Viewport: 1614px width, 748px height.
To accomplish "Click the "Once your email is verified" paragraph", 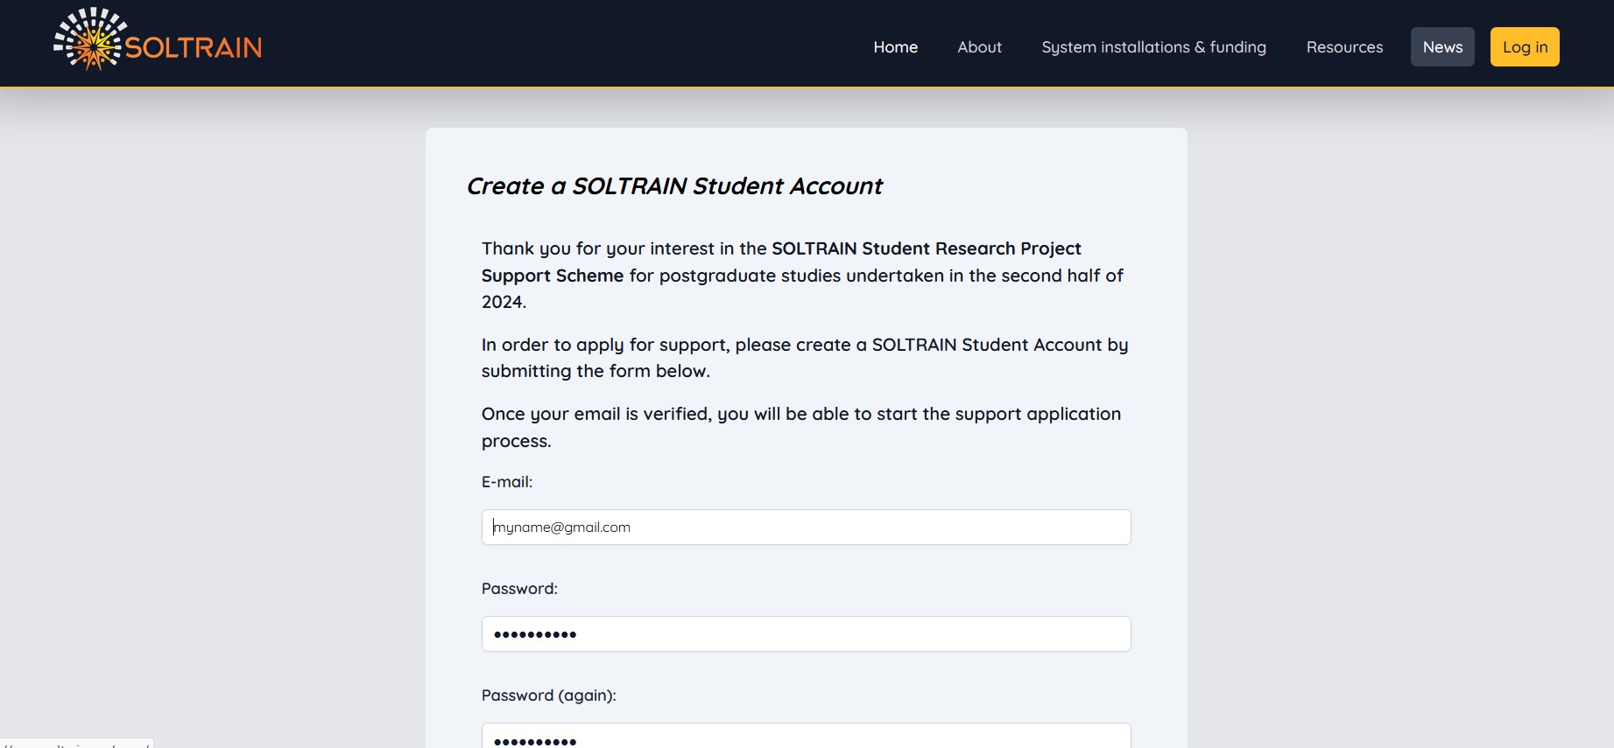I will (x=800, y=427).
